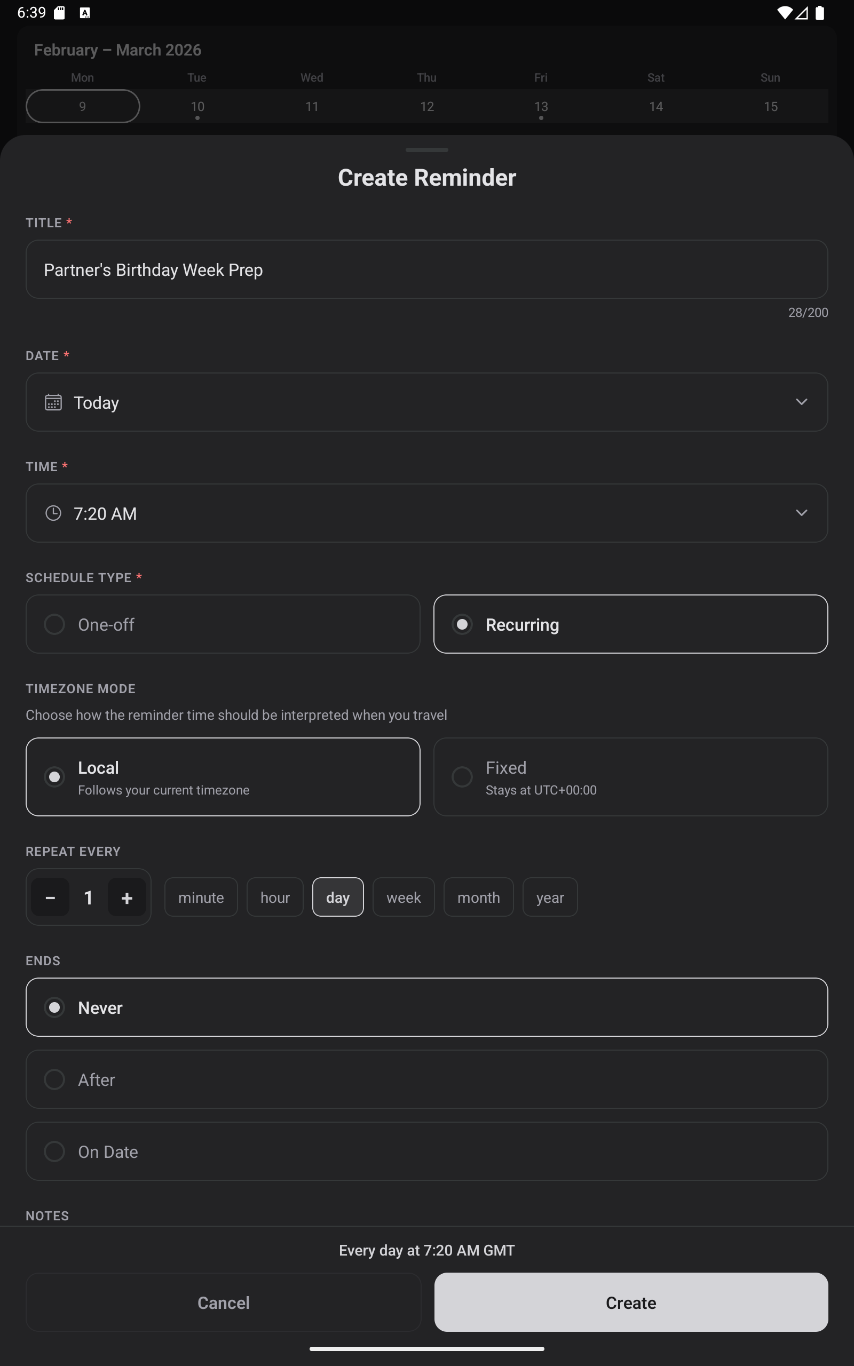Cancel the reminder creation

pos(223,1303)
